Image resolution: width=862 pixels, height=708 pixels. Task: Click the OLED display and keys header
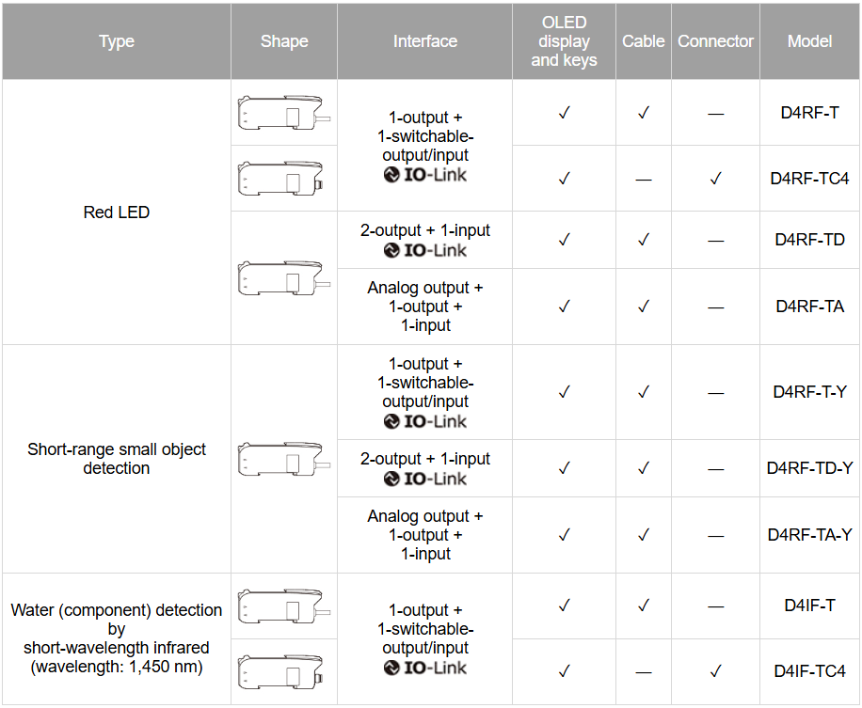pyautogui.click(x=564, y=41)
